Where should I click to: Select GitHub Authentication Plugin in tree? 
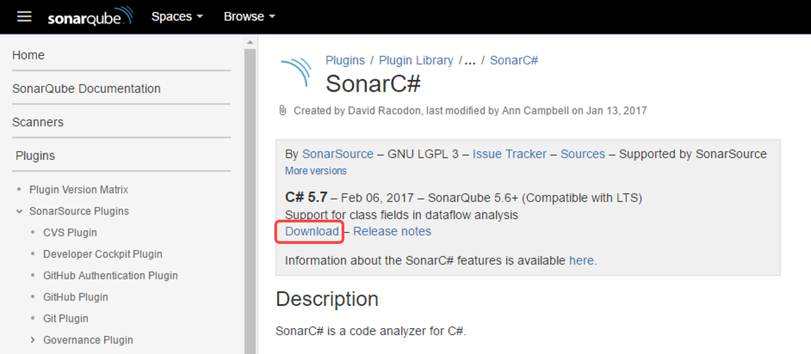click(111, 276)
